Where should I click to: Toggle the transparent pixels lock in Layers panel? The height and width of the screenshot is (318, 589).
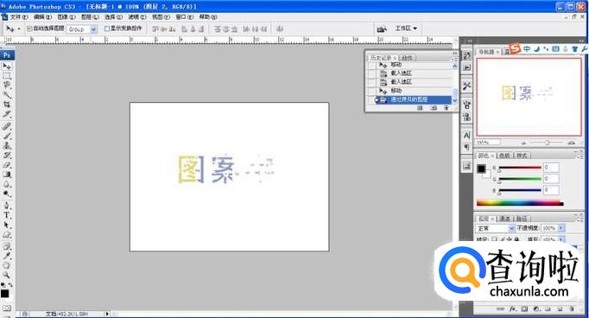click(494, 239)
